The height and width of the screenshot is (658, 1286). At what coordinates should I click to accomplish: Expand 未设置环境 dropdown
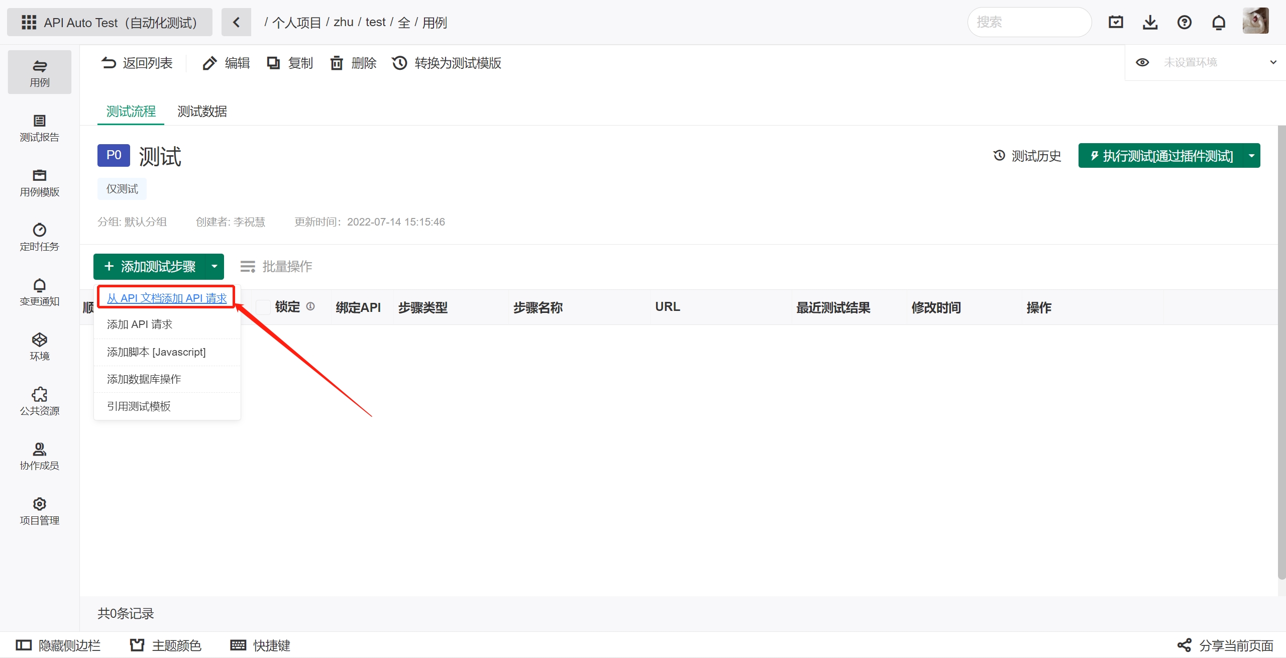tap(1272, 63)
